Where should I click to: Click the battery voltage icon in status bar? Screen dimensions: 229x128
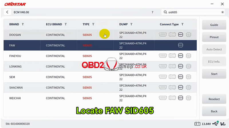coord(197,124)
